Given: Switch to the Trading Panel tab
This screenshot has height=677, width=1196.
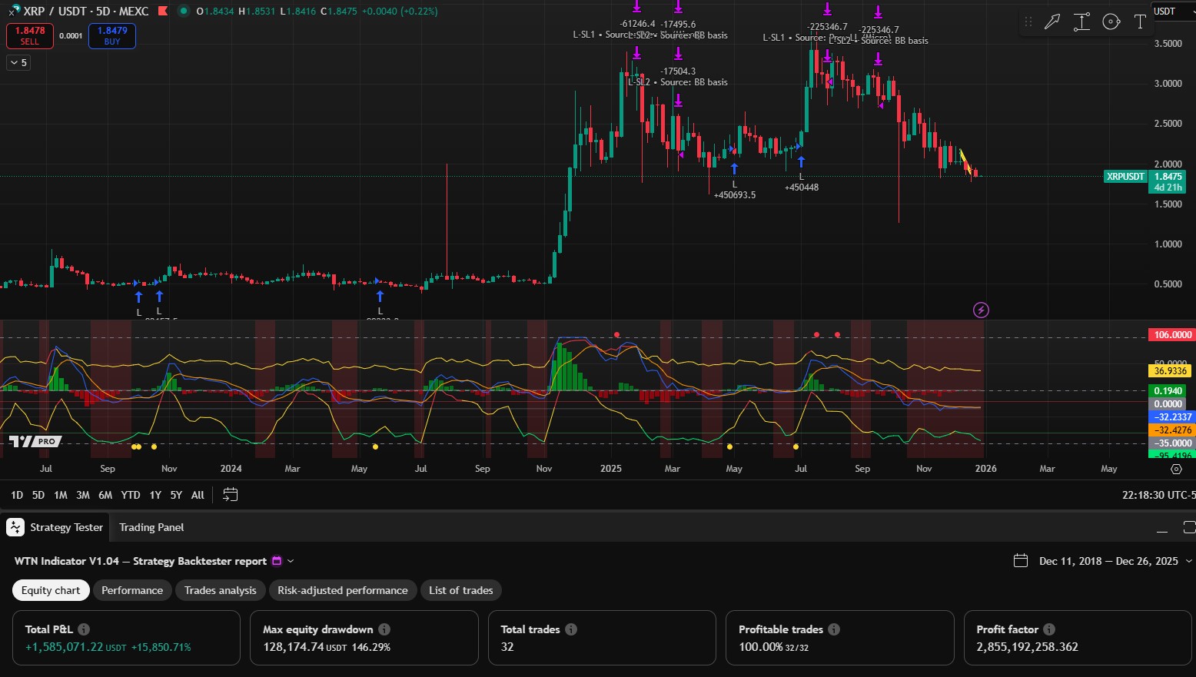Looking at the screenshot, I should tap(151, 527).
